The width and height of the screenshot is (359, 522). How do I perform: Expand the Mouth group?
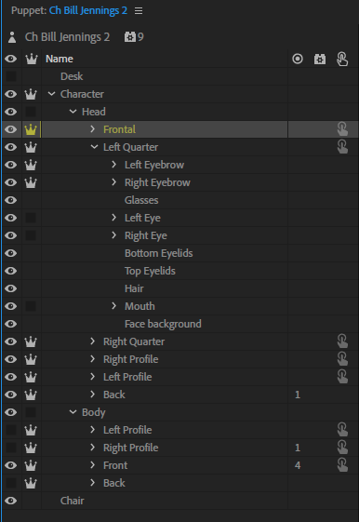click(113, 305)
